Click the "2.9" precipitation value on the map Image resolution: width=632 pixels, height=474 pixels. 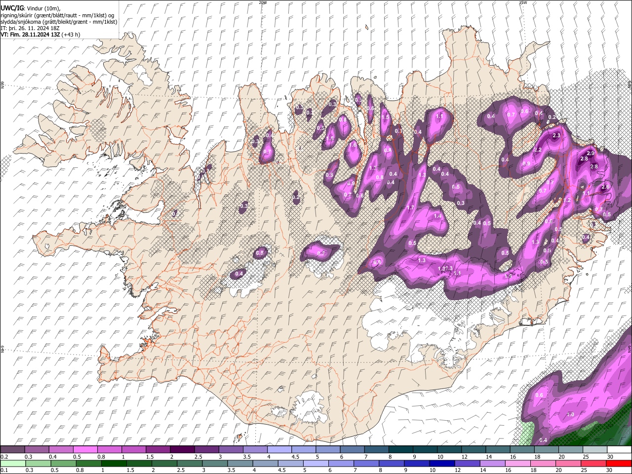(591, 154)
